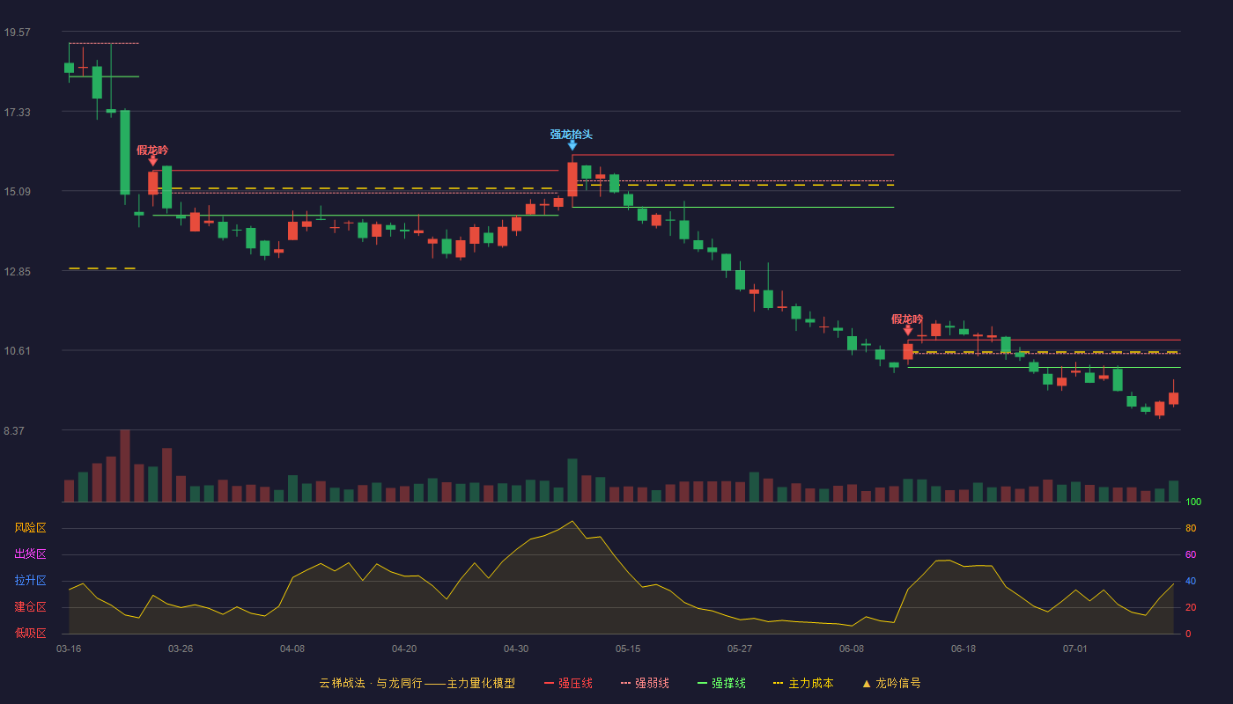Click the purple 60 indicator axis value
This screenshot has width=1233, height=704.
pos(1191,554)
